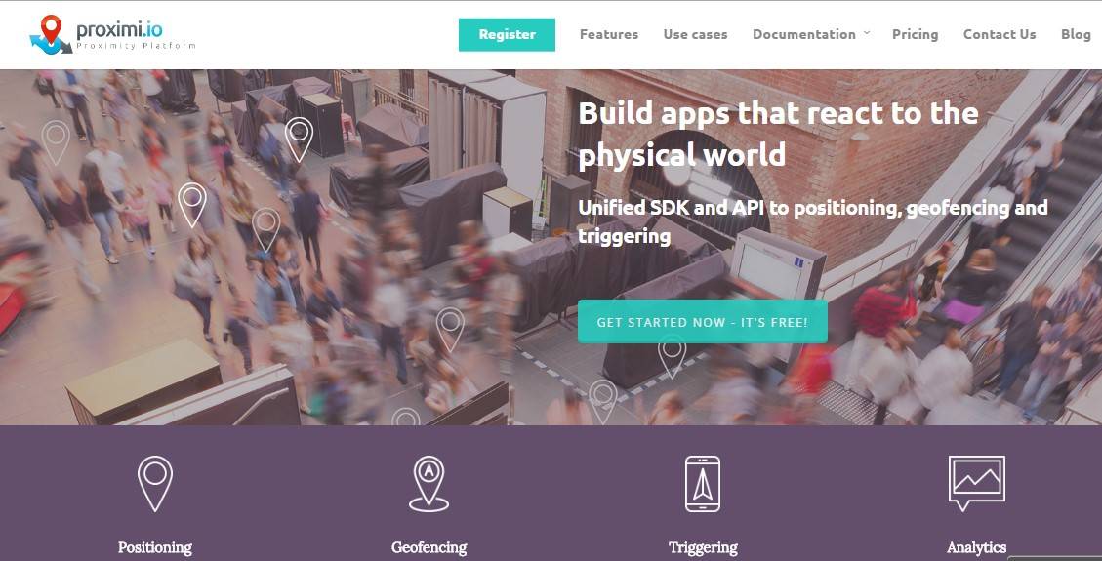Screen dimensions: 1102x561
Task: Click the Register button
Action: pyautogui.click(x=507, y=34)
